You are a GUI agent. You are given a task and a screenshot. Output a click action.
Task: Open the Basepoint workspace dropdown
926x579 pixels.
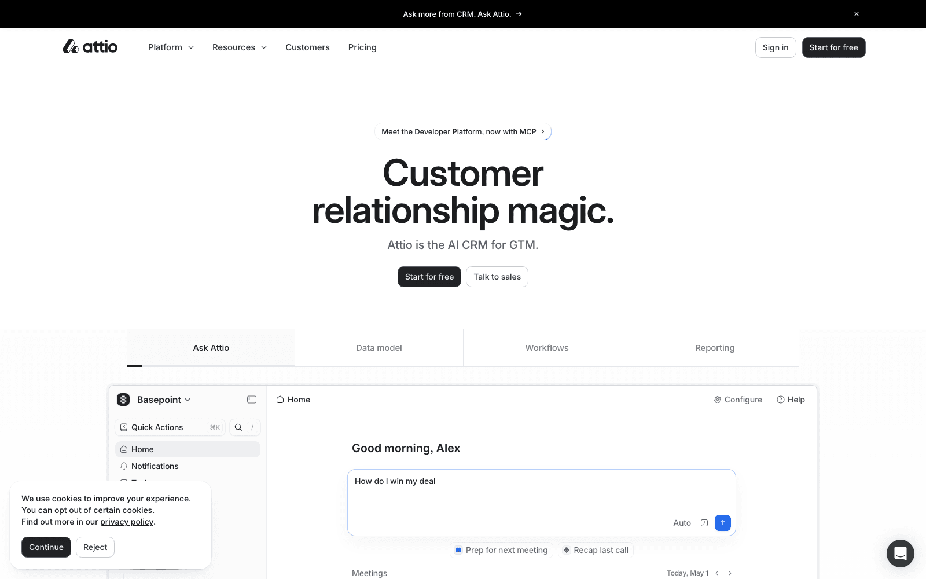click(164, 400)
